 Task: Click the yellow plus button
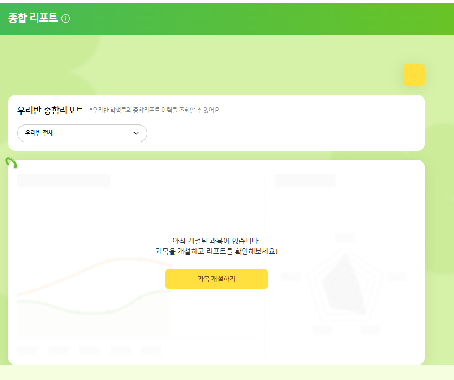[x=414, y=75]
